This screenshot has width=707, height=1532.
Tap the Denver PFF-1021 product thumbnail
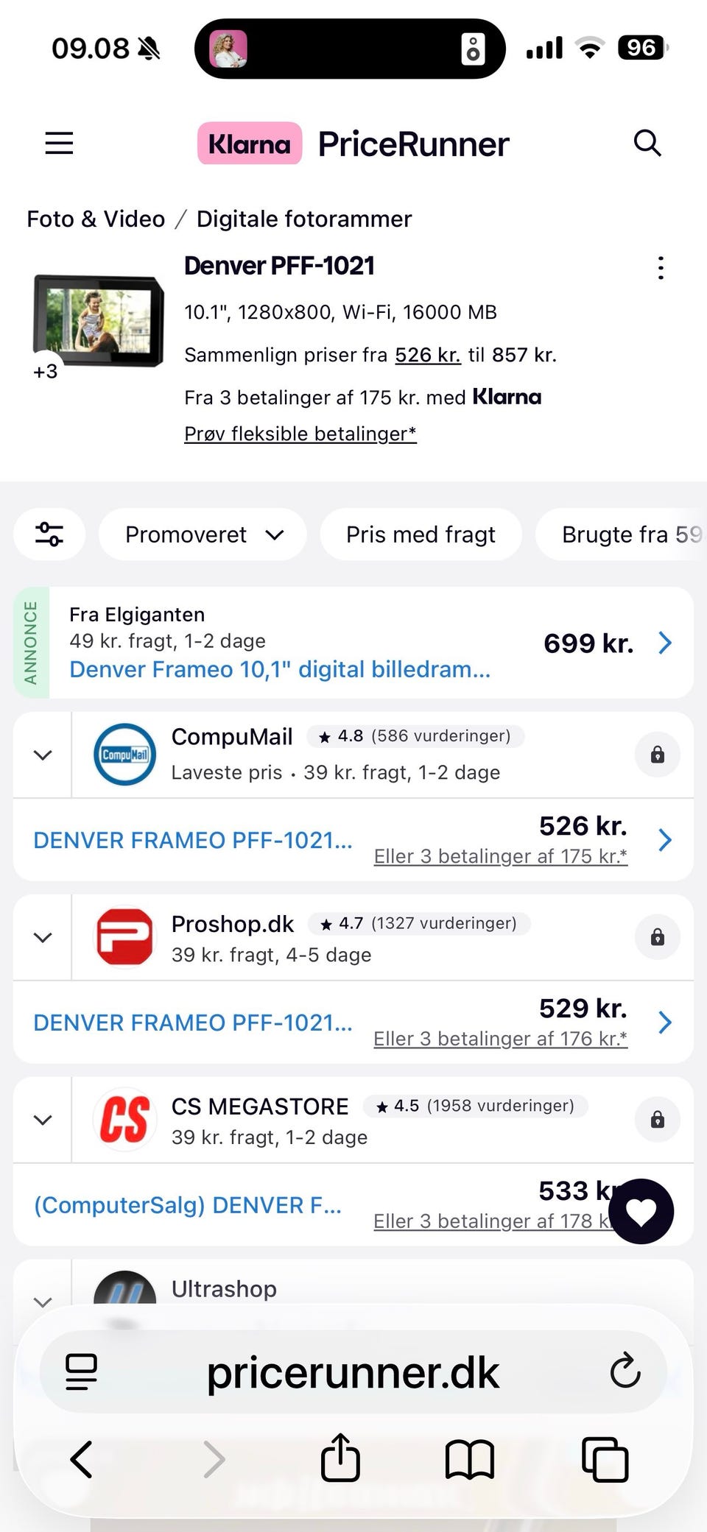pyautogui.click(x=98, y=322)
